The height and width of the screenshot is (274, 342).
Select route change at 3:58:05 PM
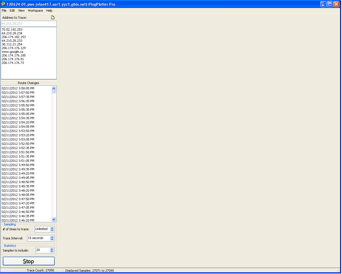pyautogui.click(x=18, y=88)
